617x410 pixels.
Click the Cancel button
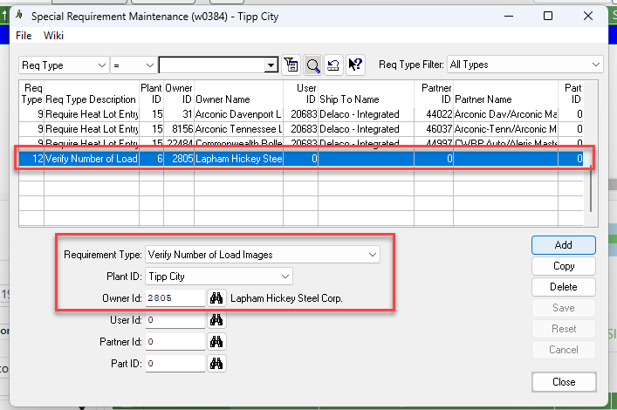pos(564,350)
